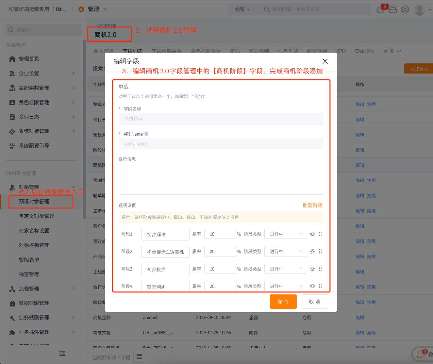433x364 pixels.
Task: Expand the 全部 search scope dropdown
Action: point(242,10)
